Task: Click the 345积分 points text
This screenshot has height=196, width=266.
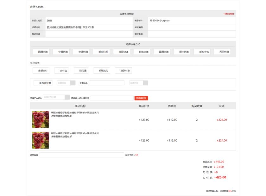Action: [x=232, y=191]
